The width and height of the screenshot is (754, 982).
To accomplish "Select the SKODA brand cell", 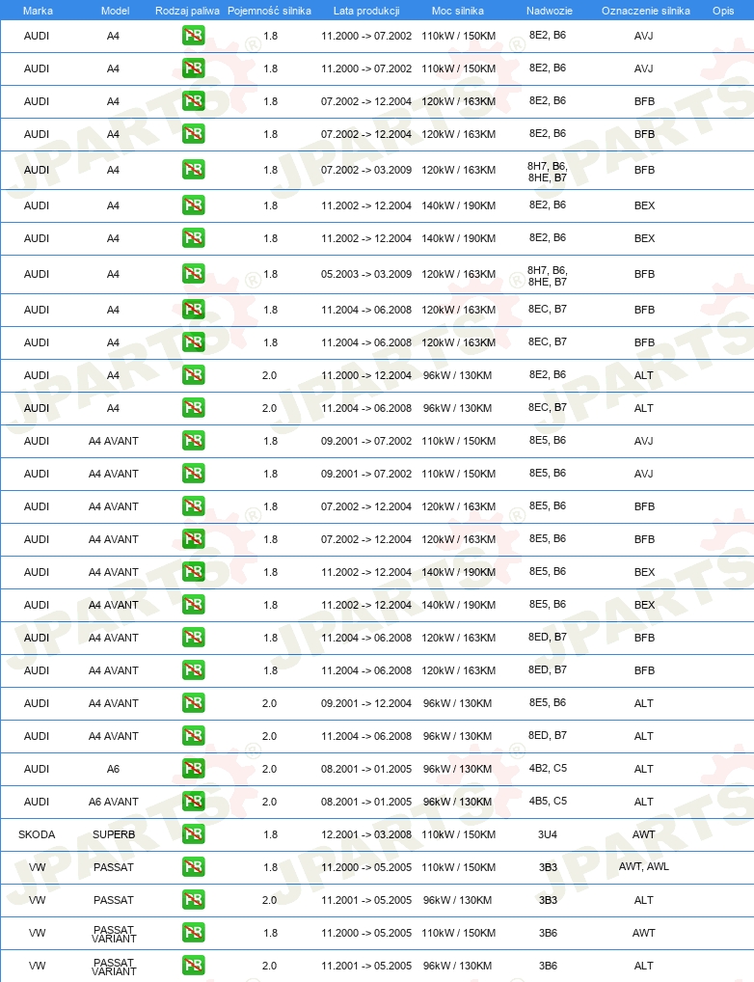I will (x=37, y=834).
